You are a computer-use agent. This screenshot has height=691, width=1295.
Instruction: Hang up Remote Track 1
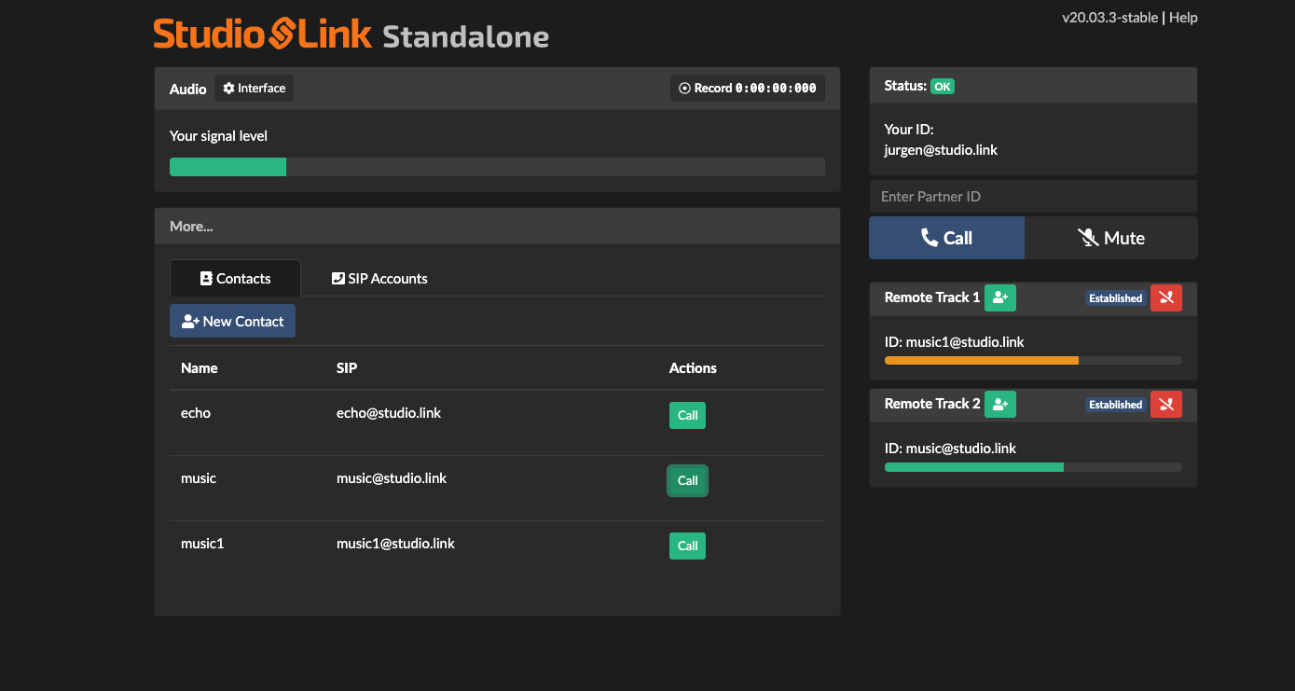click(1166, 297)
